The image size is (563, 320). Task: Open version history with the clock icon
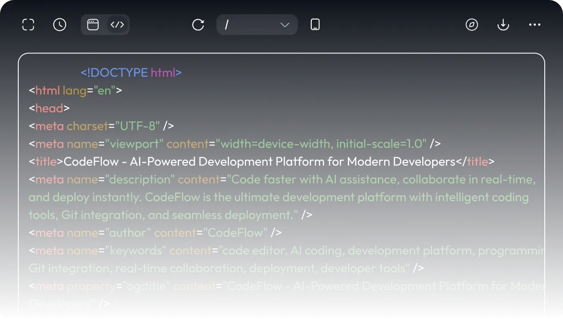coord(60,25)
